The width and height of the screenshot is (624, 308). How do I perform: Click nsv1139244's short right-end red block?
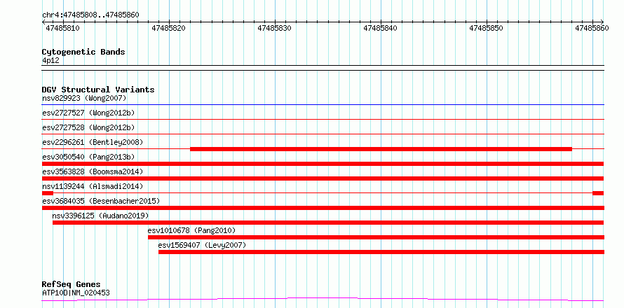pos(598,193)
